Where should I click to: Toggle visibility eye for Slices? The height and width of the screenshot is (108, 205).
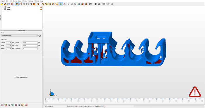pos(41,9)
